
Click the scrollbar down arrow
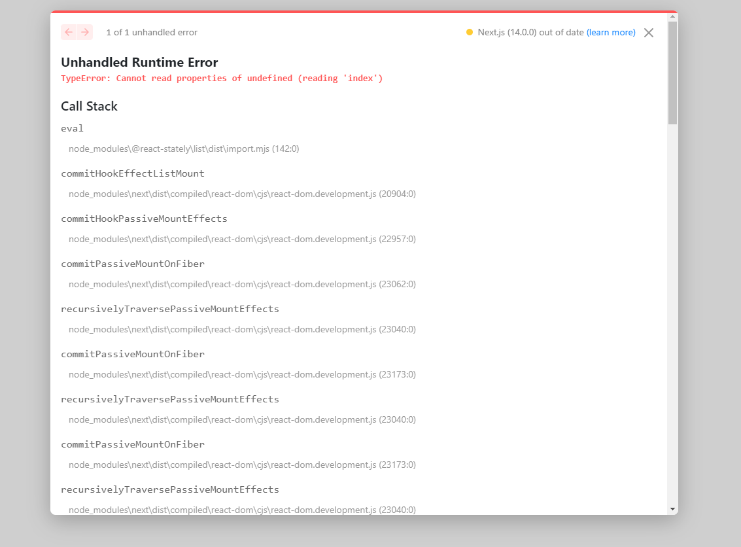pos(672,509)
